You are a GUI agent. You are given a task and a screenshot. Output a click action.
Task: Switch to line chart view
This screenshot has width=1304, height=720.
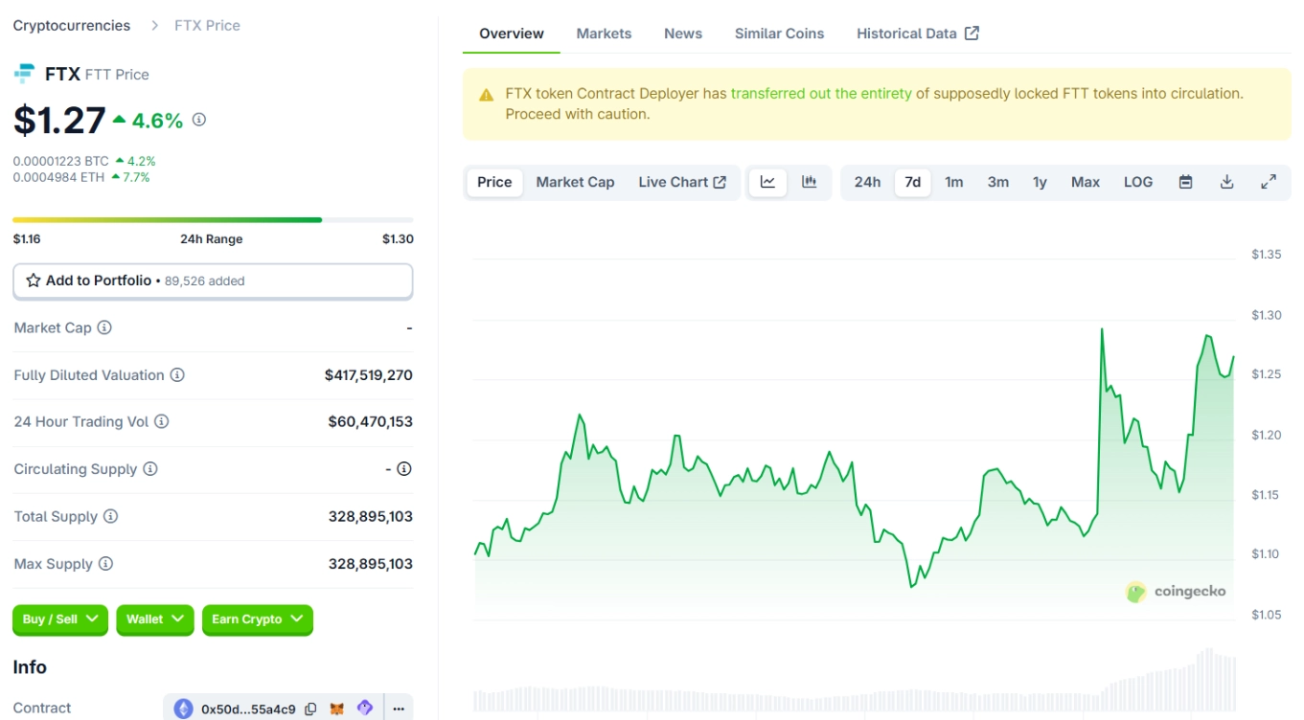point(767,182)
